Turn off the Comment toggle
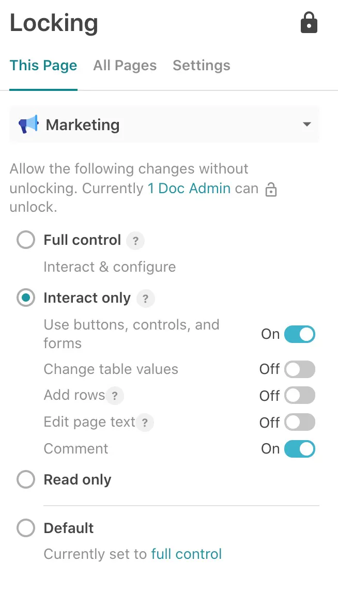338x594 pixels. 300,449
